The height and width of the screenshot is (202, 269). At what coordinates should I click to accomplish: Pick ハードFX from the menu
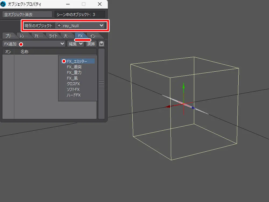pos(73,95)
